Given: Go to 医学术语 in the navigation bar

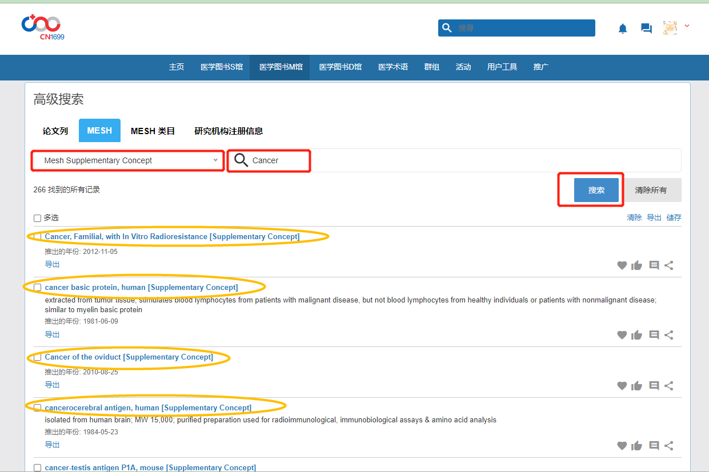Looking at the screenshot, I should point(392,67).
